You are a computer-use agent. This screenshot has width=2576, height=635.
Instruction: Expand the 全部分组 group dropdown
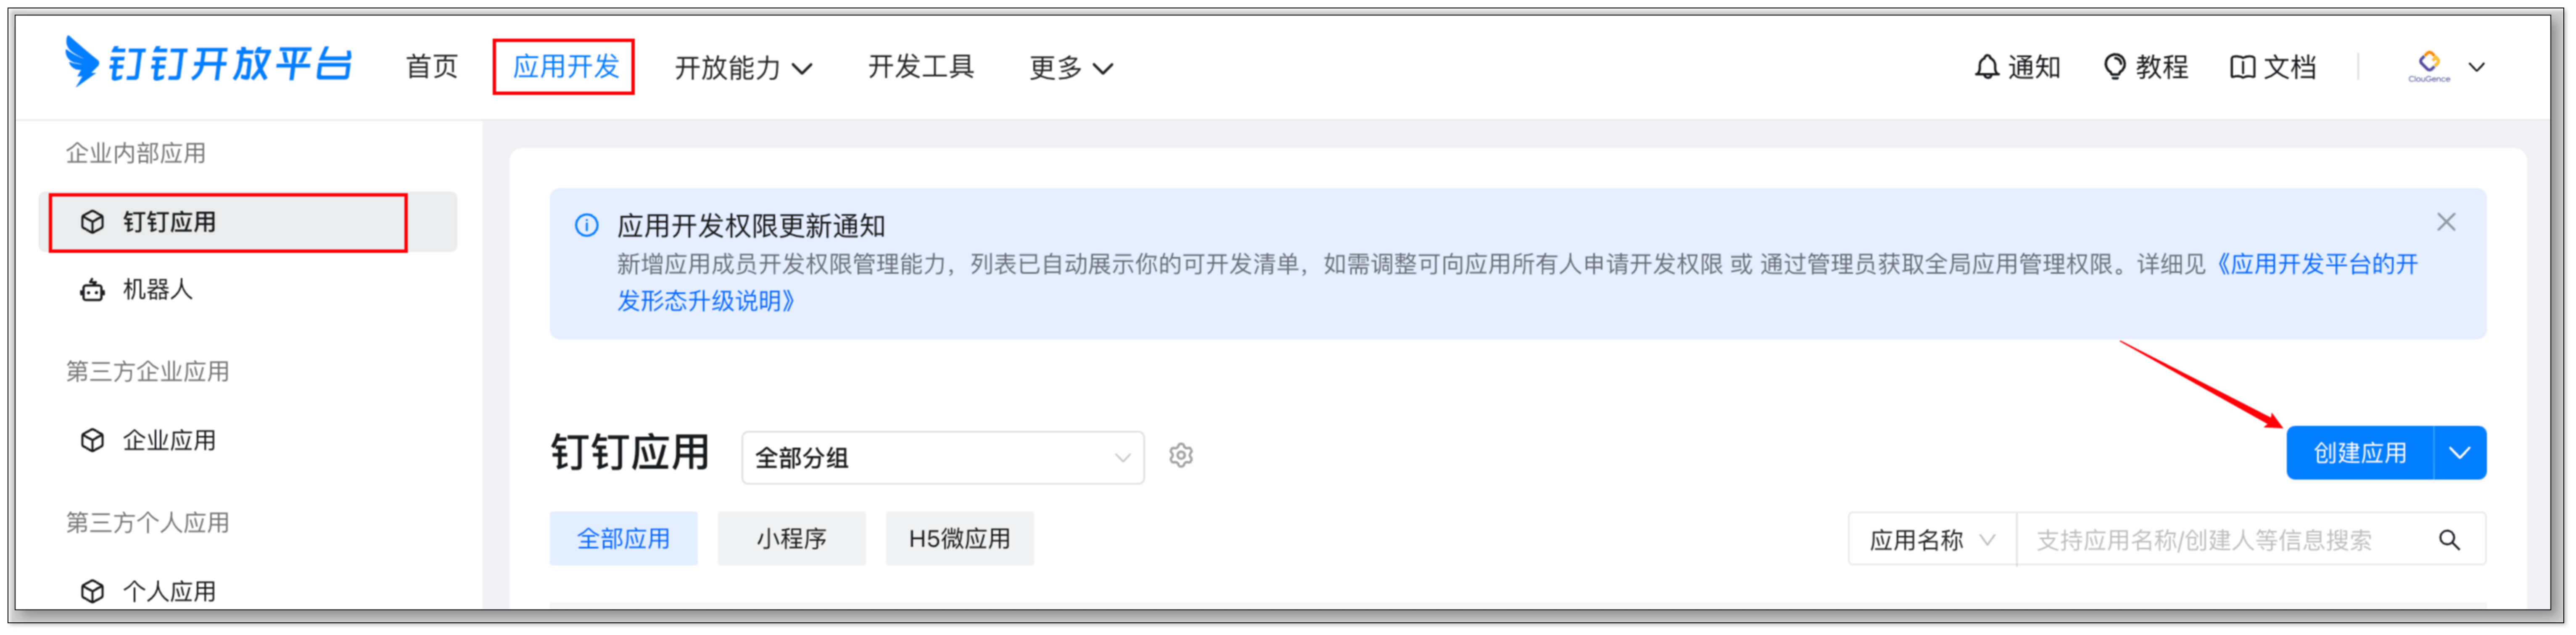(941, 457)
